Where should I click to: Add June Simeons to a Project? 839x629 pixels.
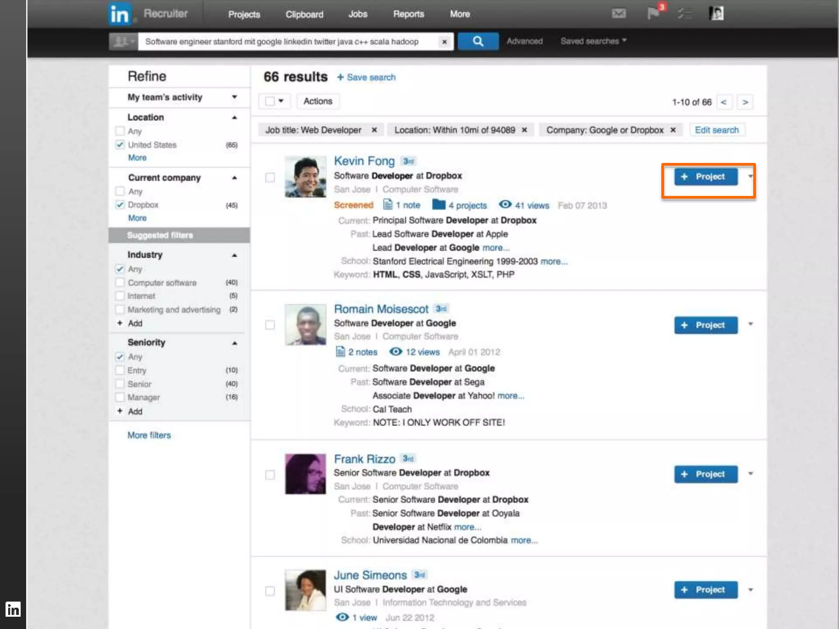[x=705, y=590]
